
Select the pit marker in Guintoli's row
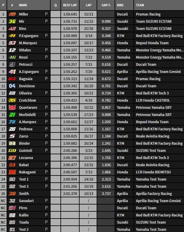(46, 151)
